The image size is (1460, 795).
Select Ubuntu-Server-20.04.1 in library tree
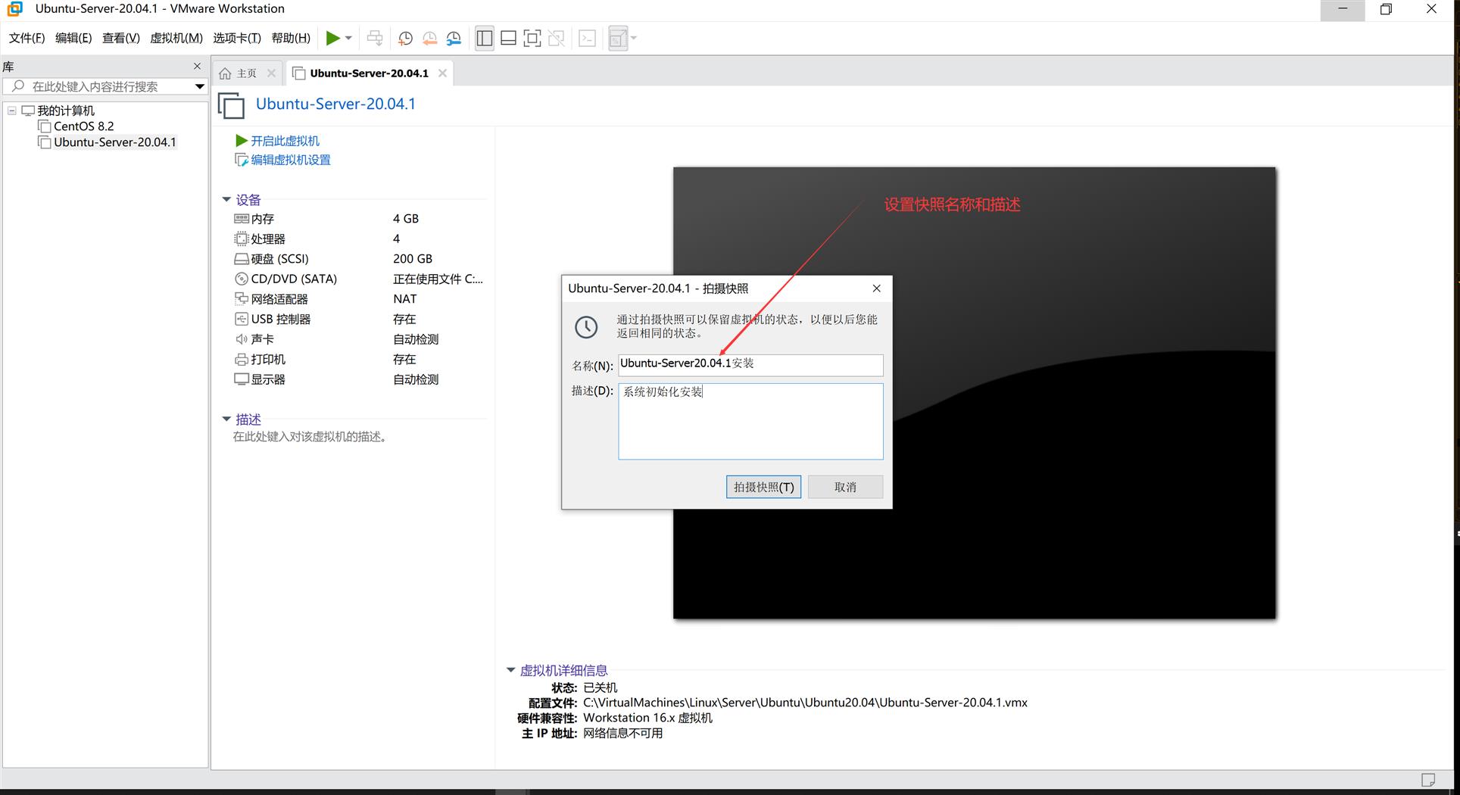pos(114,142)
